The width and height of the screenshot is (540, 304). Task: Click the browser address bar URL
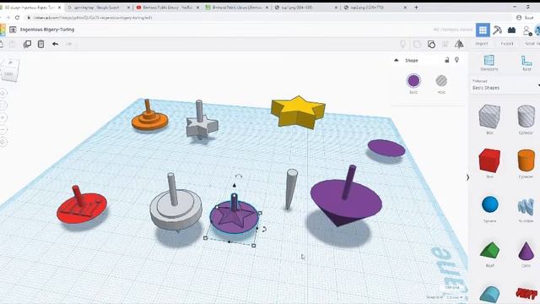coord(93,18)
